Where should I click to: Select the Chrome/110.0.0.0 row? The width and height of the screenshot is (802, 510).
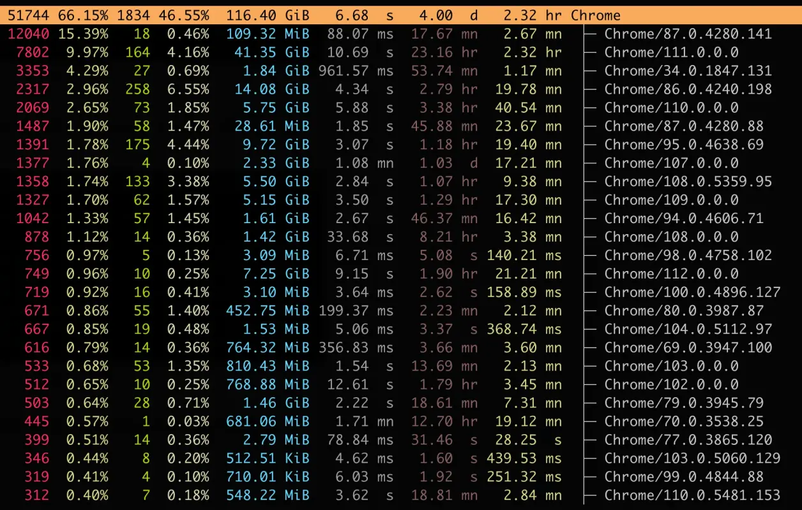point(401,108)
